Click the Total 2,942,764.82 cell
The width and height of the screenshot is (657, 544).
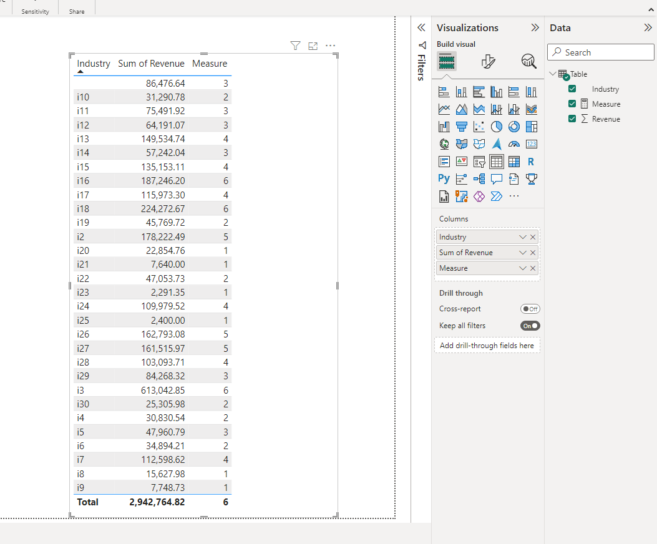coord(157,502)
